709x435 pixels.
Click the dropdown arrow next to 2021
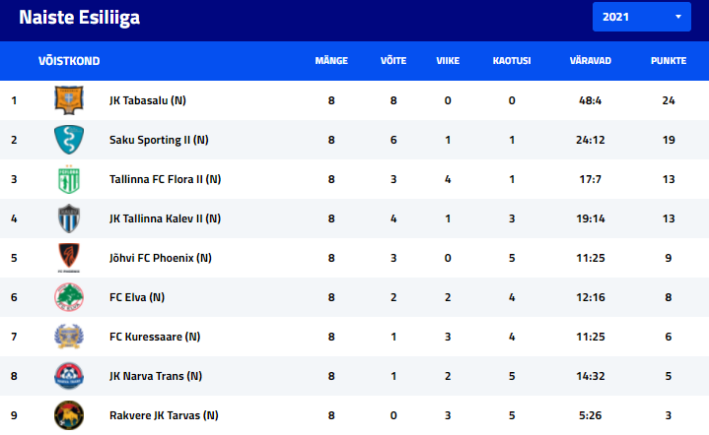pyautogui.click(x=678, y=17)
